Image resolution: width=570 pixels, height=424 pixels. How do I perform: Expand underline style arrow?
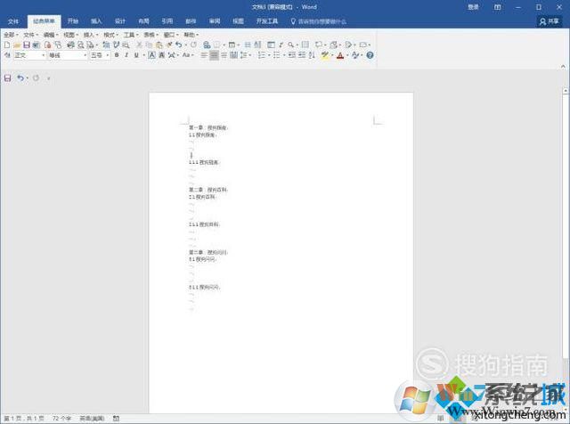tap(144, 55)
